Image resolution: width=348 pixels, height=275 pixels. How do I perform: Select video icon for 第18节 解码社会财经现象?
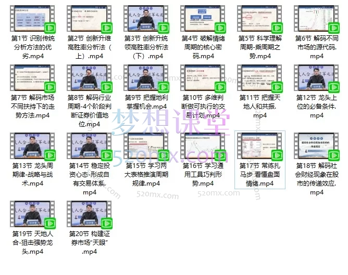pos(317,146)
